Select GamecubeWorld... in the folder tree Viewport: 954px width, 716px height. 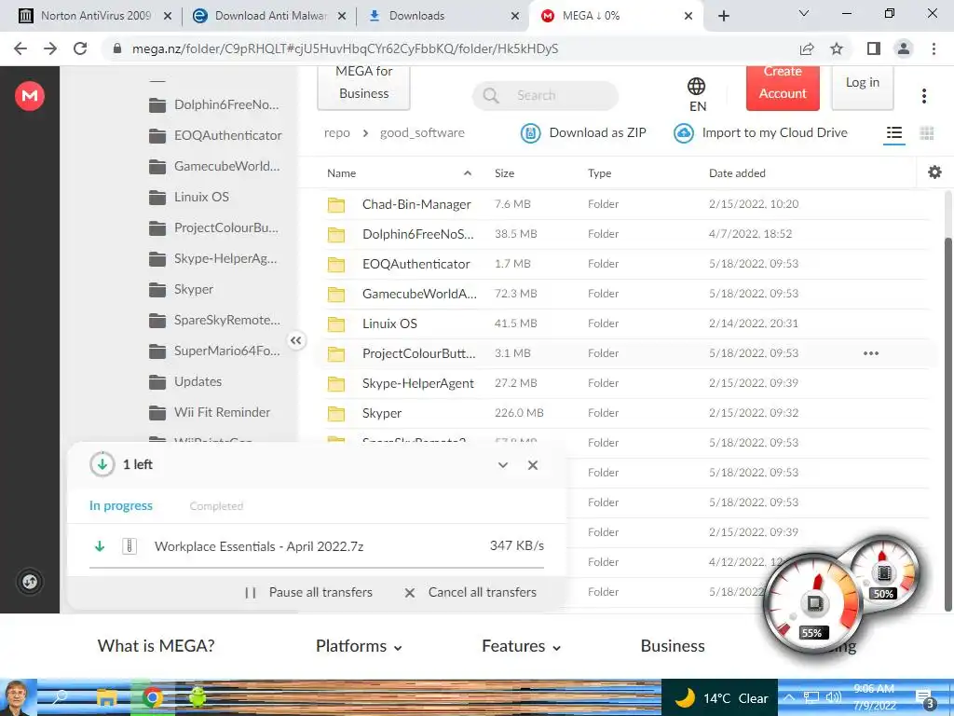tap(214, 166)
